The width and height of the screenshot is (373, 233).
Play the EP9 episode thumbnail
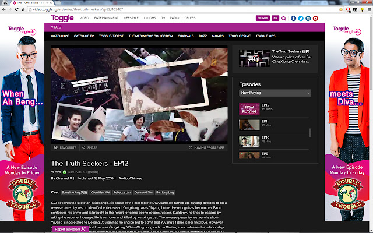coord(249,156)
